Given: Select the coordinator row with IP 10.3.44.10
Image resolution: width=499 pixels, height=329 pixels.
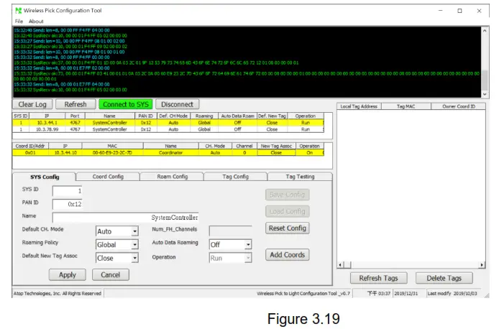Looking at the screenshot, I should [168, 152].
